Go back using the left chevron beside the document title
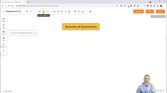 [3, 11]
